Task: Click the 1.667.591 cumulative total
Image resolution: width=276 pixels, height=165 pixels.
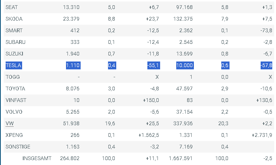Action: pyautogui.click(x=180, y=158)
